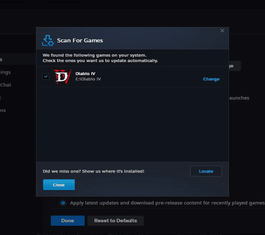The height and width of the screenshot is (235, 265).
Task: Open the Chat section in the sidebar
Action: click(6, 85)
